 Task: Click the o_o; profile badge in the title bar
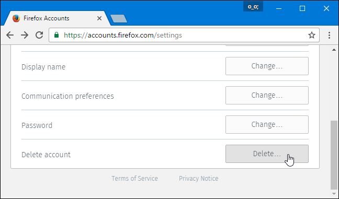pos(253,7)
